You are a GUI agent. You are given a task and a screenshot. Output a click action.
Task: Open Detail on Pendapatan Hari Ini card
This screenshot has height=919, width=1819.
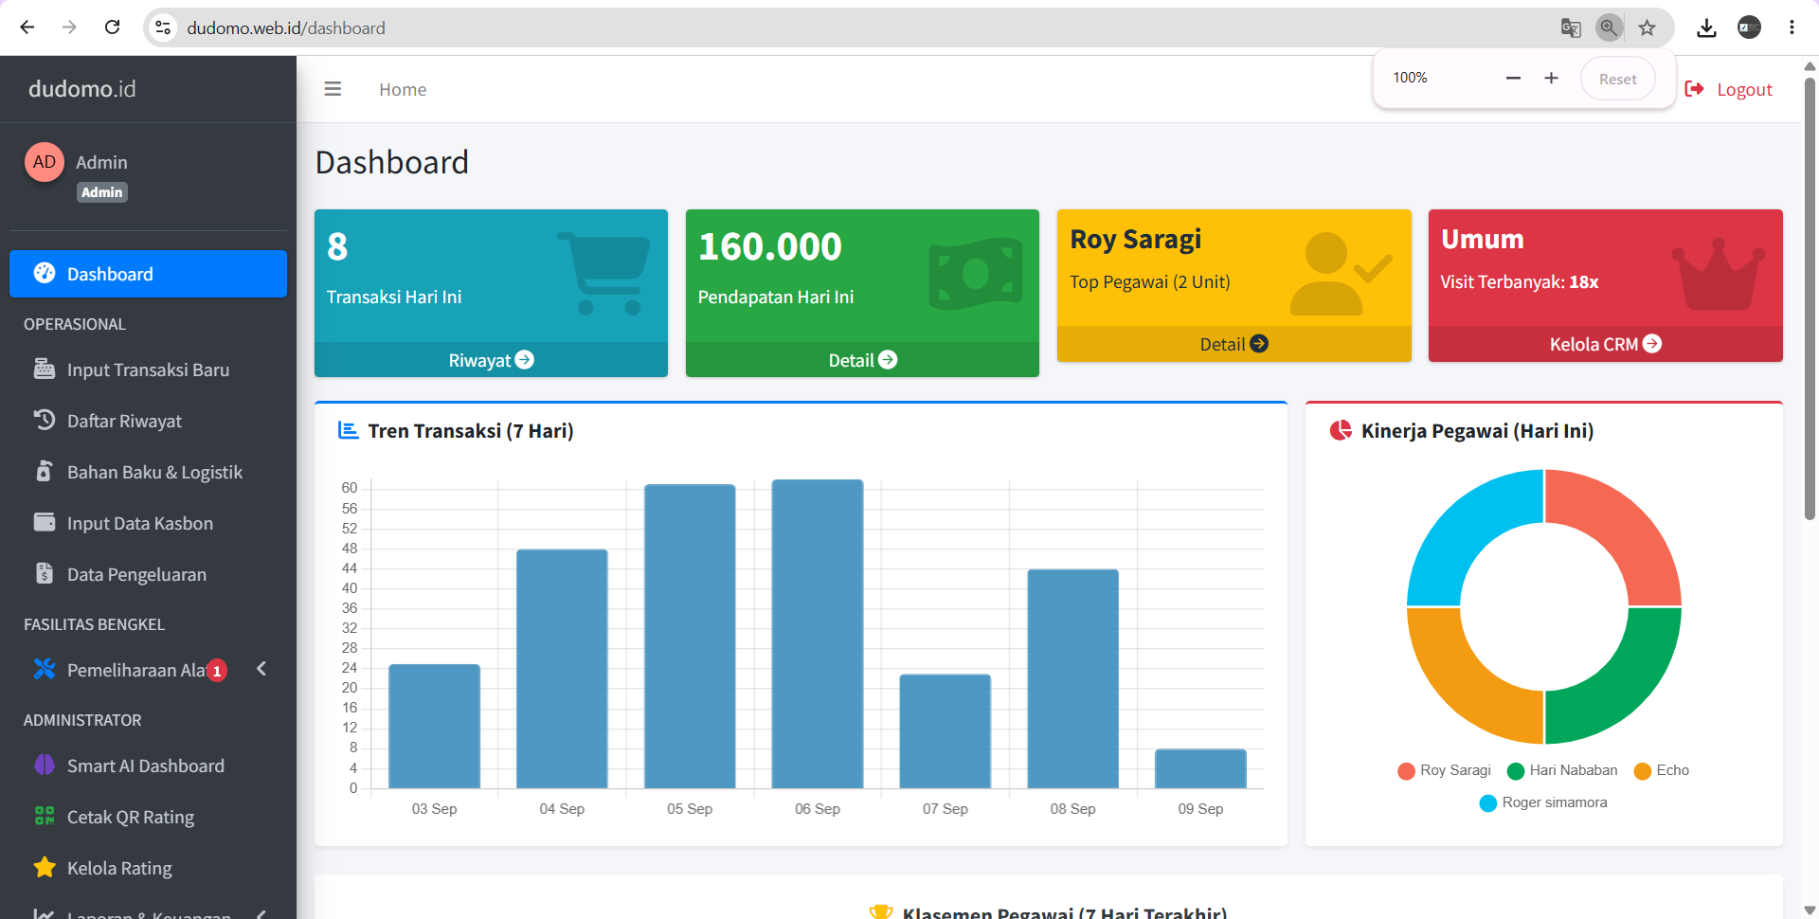tap(862, 360)
